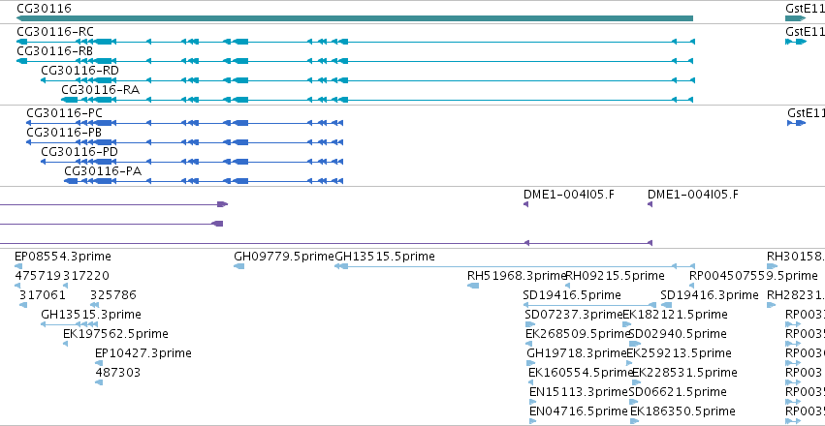Click the 317061 feature label
The height and width of the screenshot is (426, 825).
43,295
